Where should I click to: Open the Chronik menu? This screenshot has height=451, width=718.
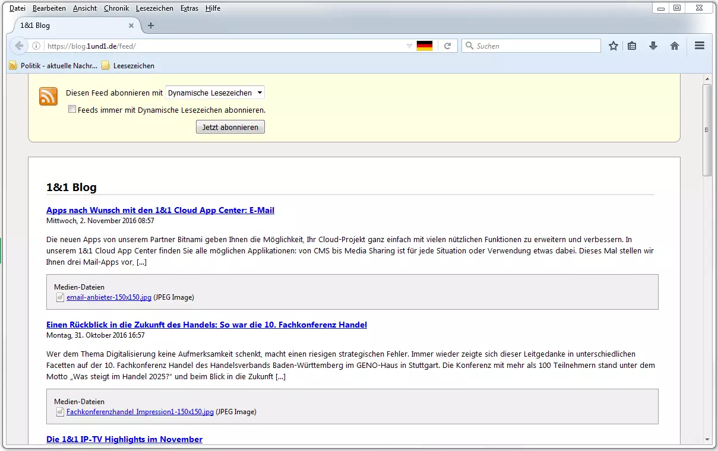click(116, 8)
